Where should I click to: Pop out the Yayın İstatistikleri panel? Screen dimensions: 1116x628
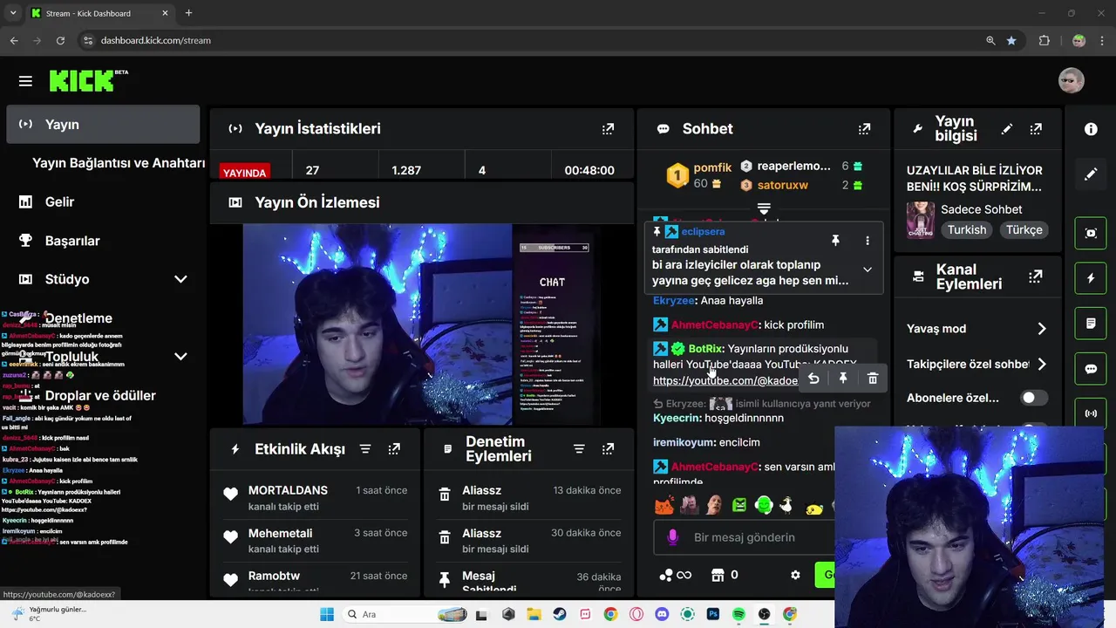(608, 128)
